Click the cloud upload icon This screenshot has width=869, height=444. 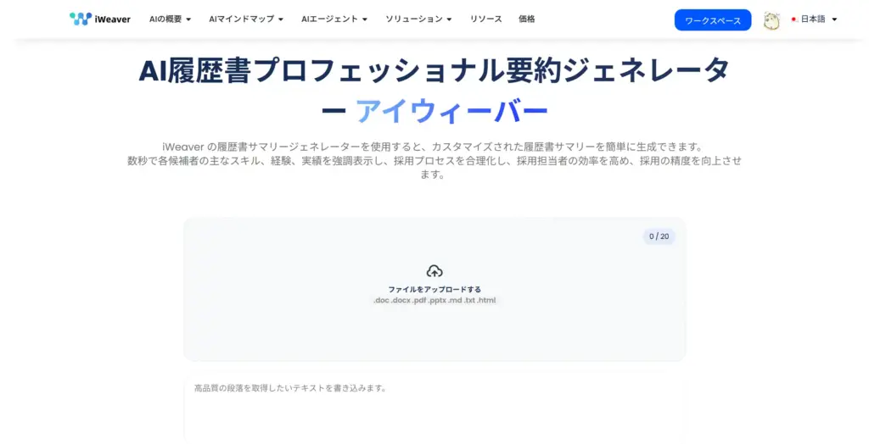[x=434, y=271]
